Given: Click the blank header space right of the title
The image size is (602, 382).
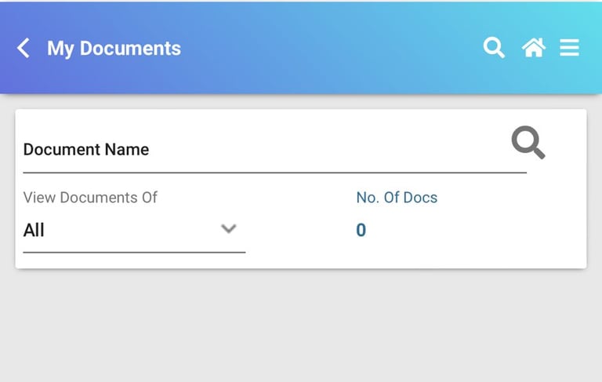Looking at the screenshot, I should pyautogui.click(x=329, y=49).
